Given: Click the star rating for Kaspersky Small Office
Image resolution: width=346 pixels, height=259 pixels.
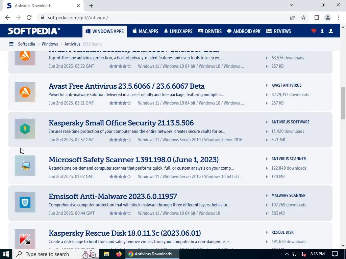Looking at the screenshot, I should (120, 140).
